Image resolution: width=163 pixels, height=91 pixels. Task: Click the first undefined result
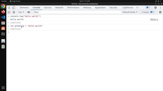pos(15,22)
